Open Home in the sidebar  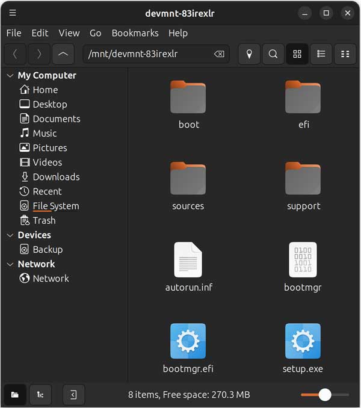(x=39, y=90)
